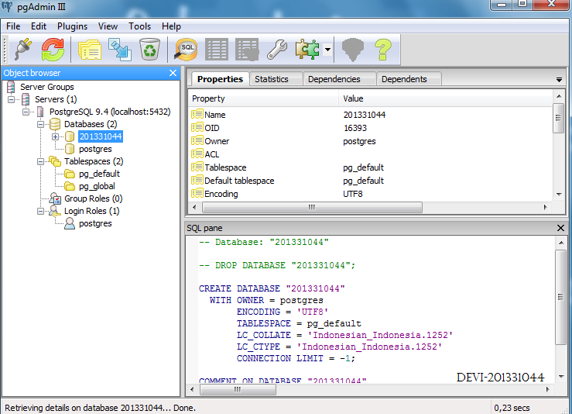Drop the object with the recycle bin icon
This screenshot has height=414, width=572.
click(x=149, y=50)
